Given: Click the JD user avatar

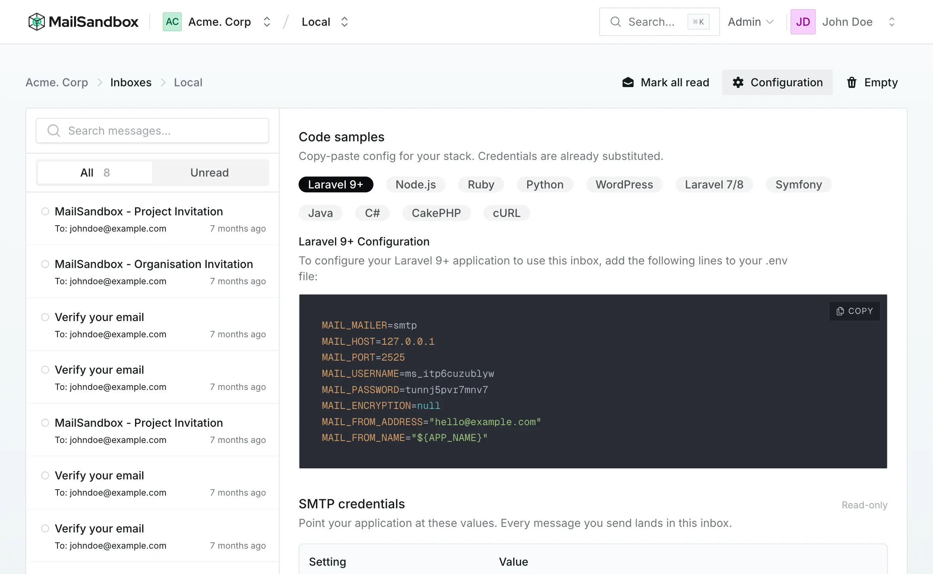Looking at the screenshot, I should point(803,22).
